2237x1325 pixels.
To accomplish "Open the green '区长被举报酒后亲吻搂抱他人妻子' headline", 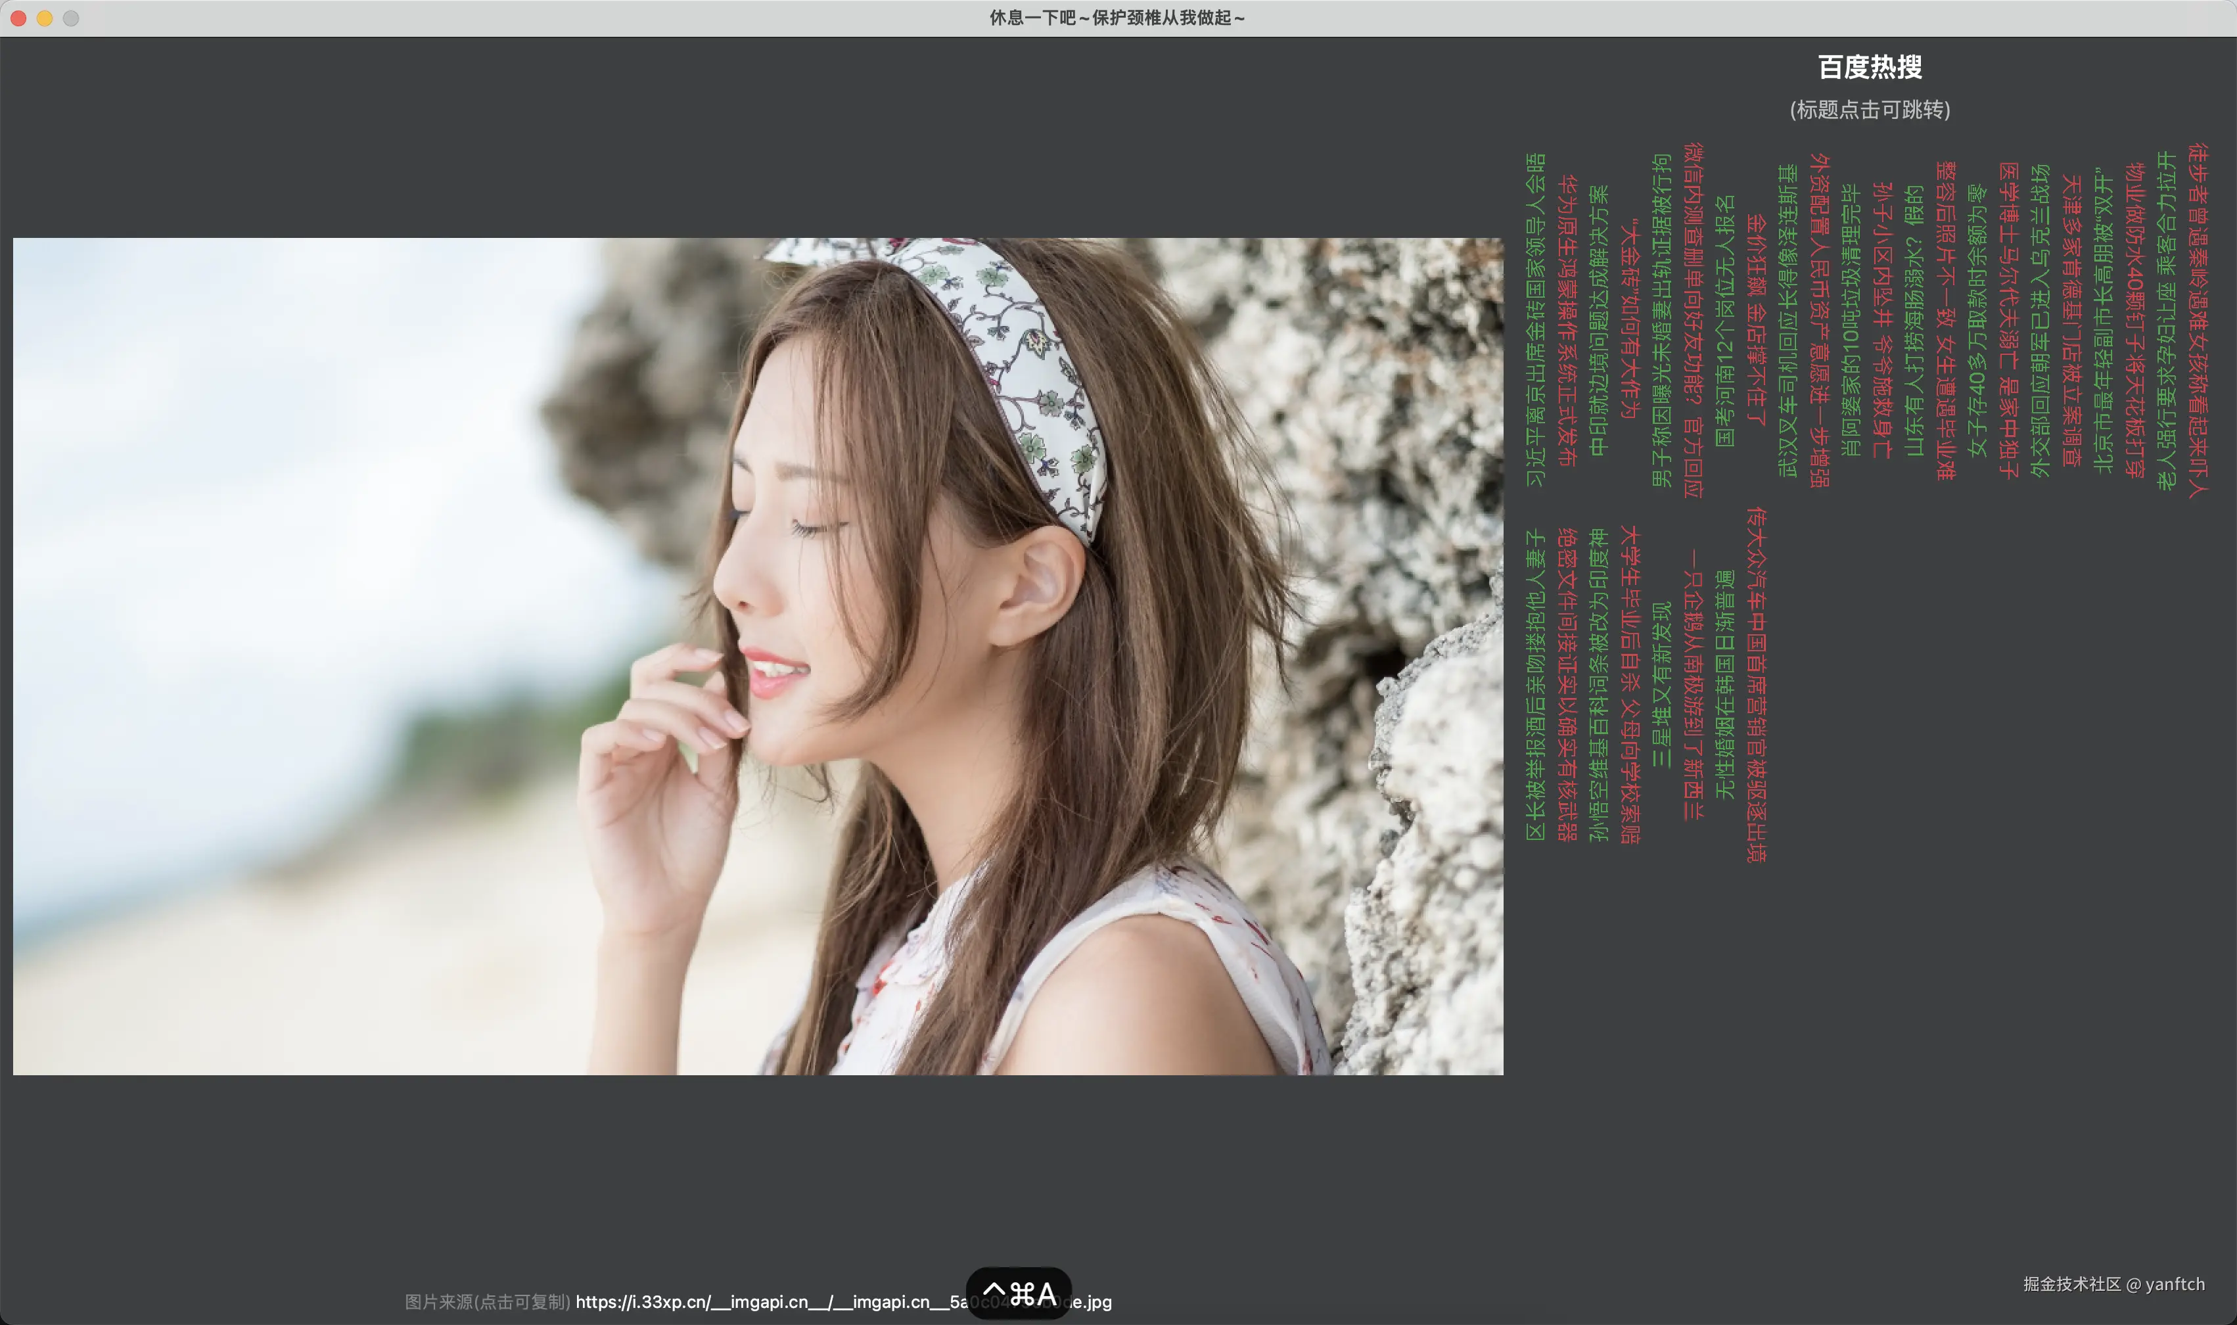I will pos(1535,684).
